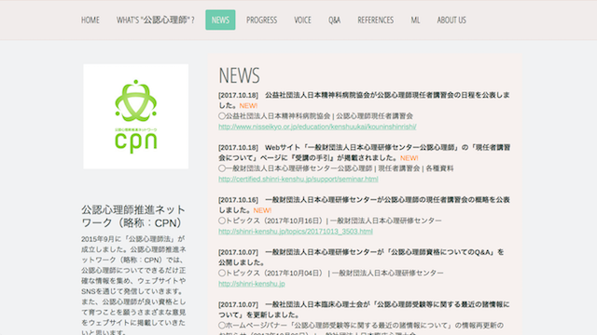The height and width of the screenshot is (335, 597).
Task: Open the WHAT'S "公認心理師"? page
Action: (x=156, y=20)
